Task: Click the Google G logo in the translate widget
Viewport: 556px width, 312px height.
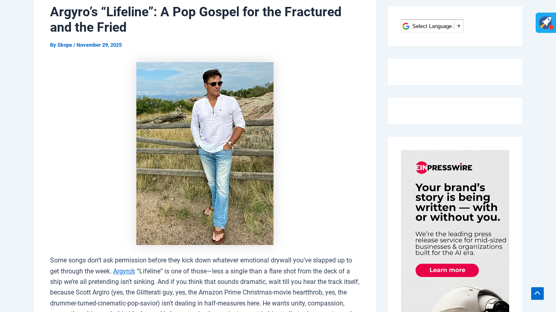Action: click(x=406, y=26)
